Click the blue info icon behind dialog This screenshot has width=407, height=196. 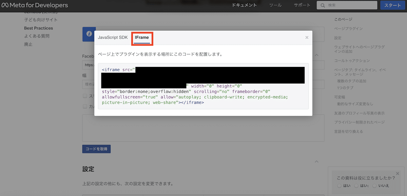(89, 34)
